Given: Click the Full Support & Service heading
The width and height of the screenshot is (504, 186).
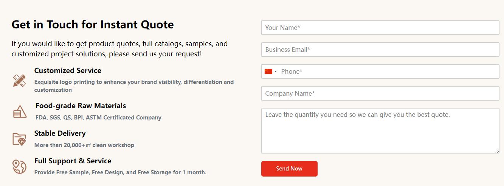Looking at the screenshot, I should tap(73, 161).
